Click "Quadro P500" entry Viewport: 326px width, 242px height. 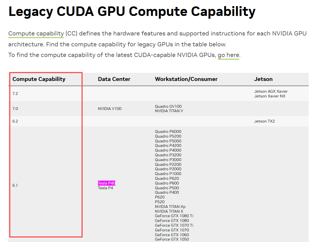167,188
